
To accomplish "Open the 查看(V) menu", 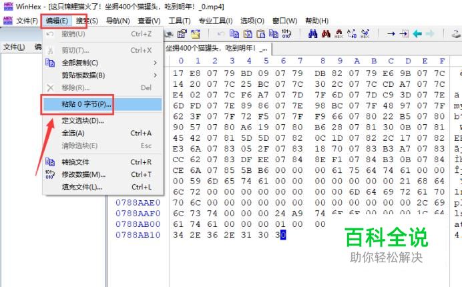I will click(x=149, y=21).
